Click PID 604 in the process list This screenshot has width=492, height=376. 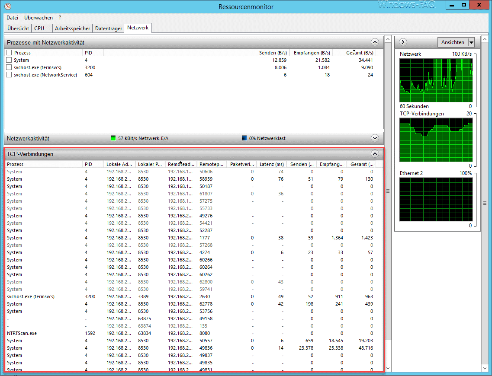pyautogui.click(x=88, y=75)
